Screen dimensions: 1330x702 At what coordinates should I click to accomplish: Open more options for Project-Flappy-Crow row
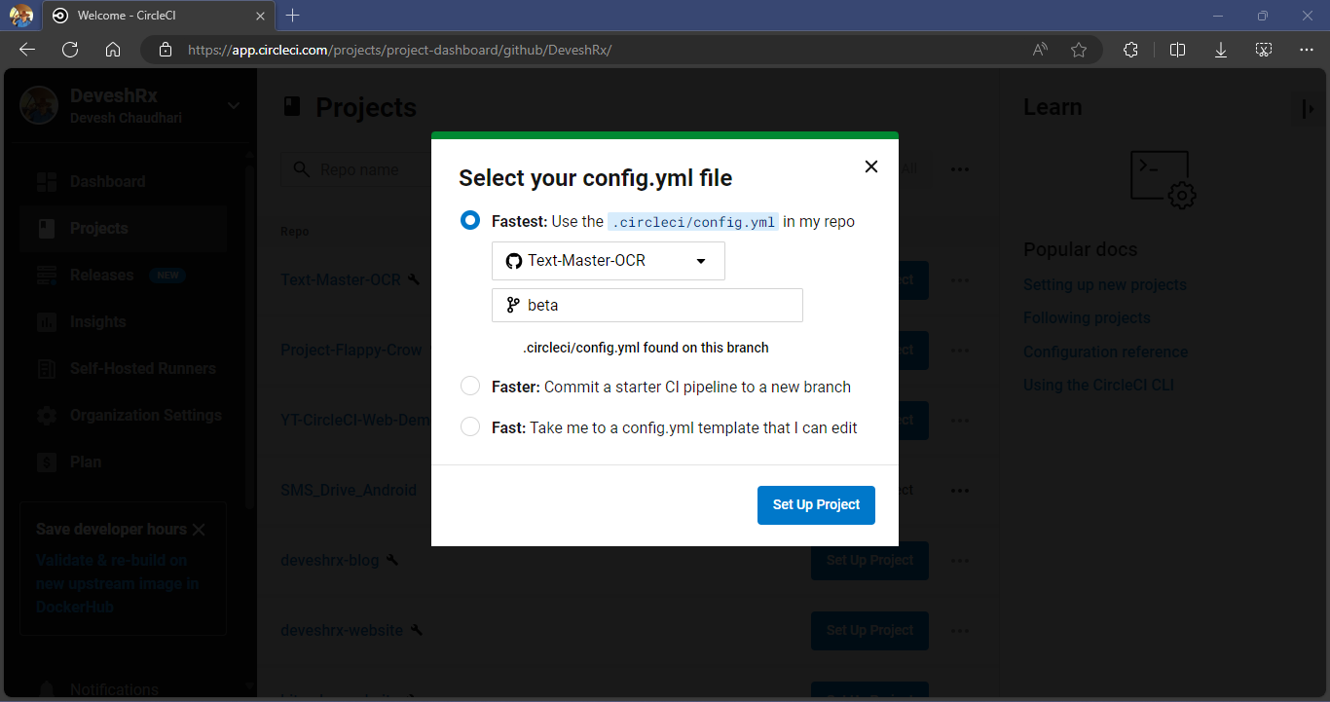(x=960, y=350)
